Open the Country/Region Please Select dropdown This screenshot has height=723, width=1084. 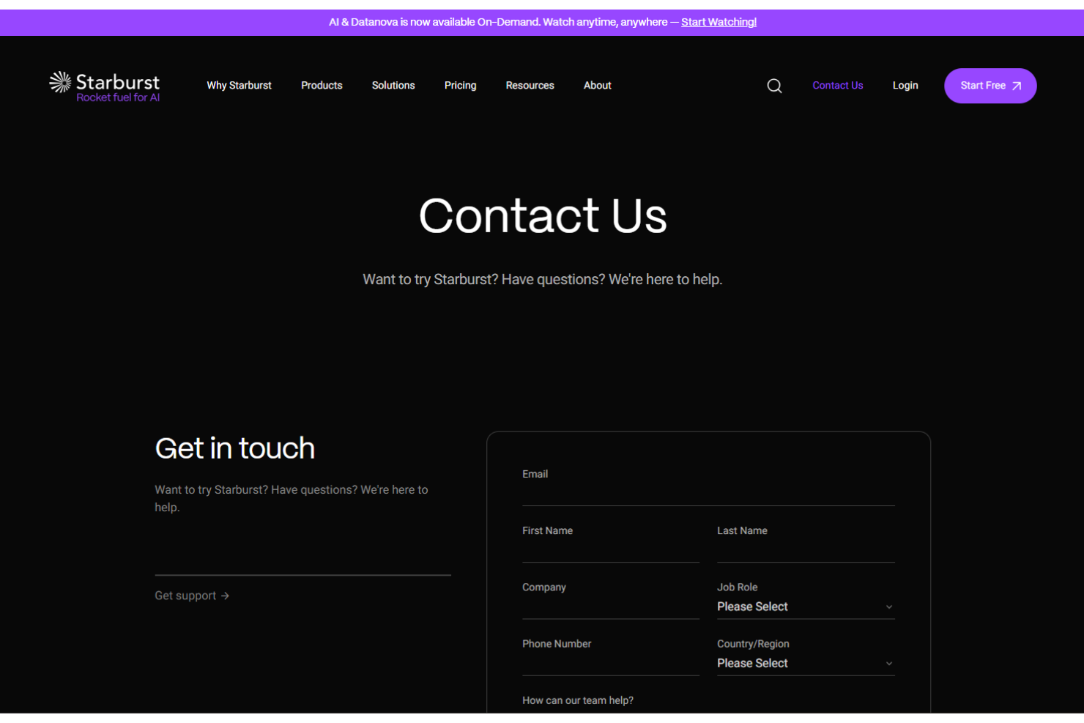pyautogui.click(x=806, y=663)
